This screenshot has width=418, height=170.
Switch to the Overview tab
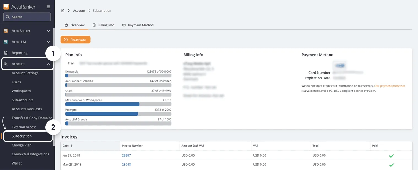tap(74, 25)
